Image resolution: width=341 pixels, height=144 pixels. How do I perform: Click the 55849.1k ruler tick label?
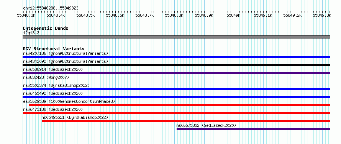tap(263, 15)
